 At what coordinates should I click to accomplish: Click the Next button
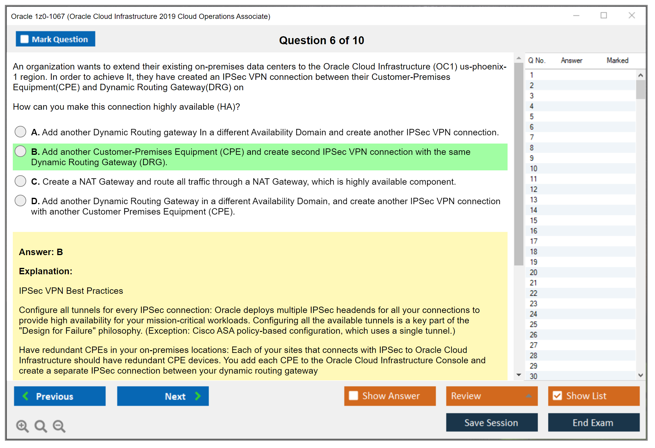coord(163,396)
